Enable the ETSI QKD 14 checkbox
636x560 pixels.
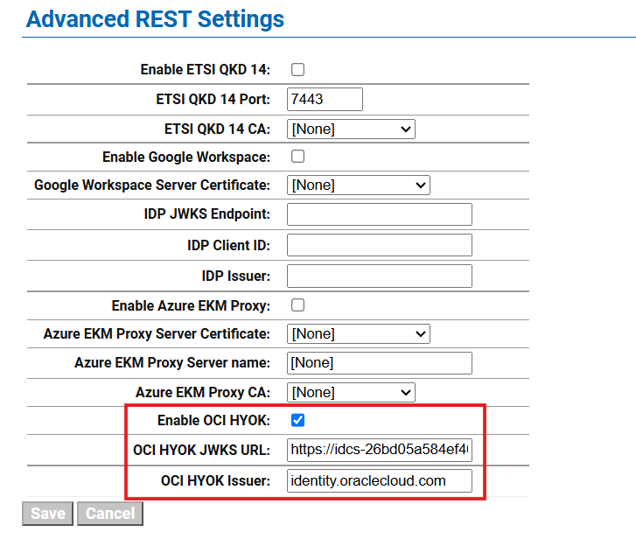(297, 69)
